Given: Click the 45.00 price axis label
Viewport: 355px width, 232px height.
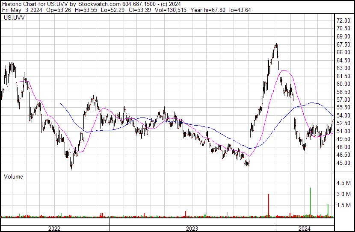Looking at the screenshot, I should click(343, 163).
